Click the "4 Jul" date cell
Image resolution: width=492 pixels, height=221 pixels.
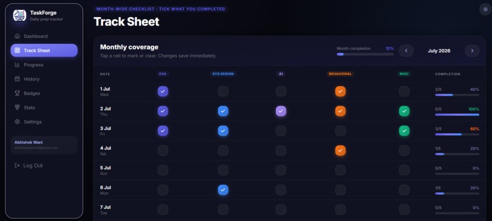tap(105, 150)
